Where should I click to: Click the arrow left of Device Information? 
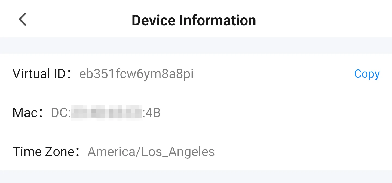tap(22, 19)
